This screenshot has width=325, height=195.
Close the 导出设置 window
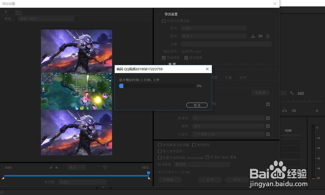275,4
